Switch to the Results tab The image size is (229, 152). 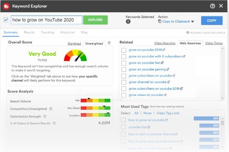click(x=29, y=32)
